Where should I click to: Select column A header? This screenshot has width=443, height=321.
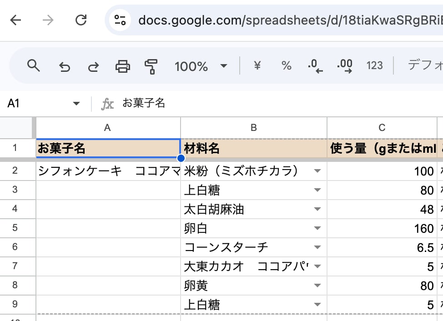pyautogui.click(x=108, y=128)
